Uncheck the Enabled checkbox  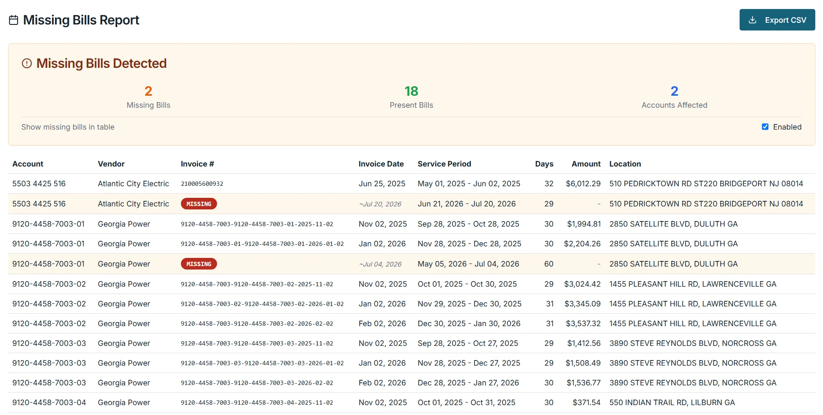coord(765,127)
